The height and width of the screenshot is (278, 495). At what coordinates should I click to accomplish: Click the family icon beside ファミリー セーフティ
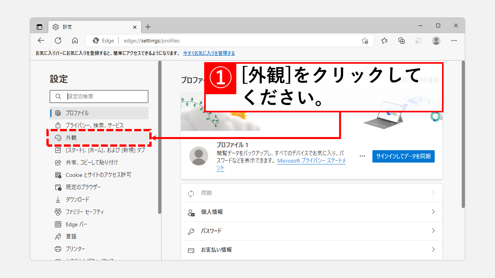58,212
